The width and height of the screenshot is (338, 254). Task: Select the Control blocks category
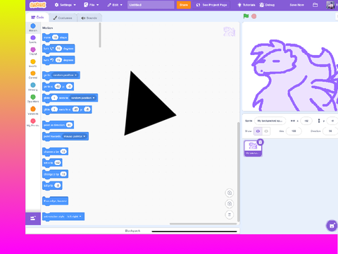(x=33, y=75)
